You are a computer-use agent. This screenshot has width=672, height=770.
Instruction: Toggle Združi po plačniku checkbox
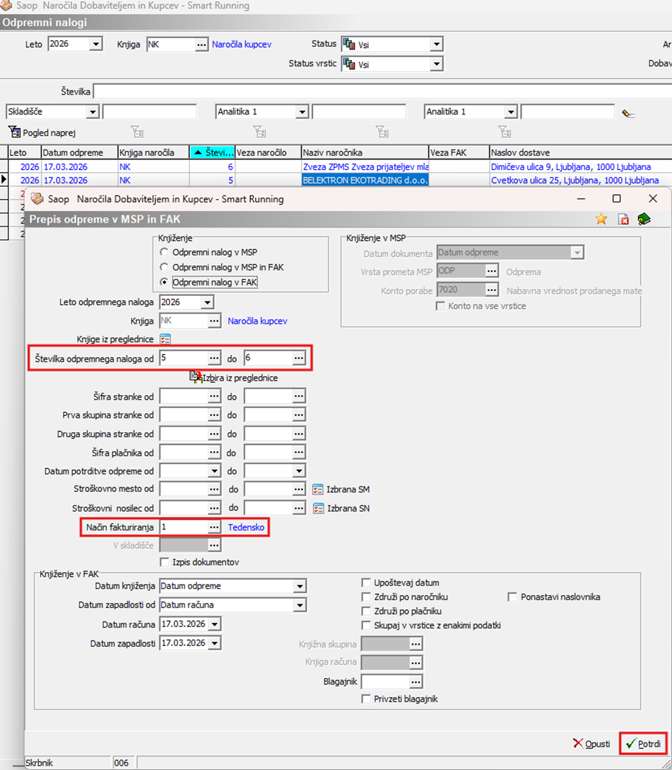pos(366,611)
